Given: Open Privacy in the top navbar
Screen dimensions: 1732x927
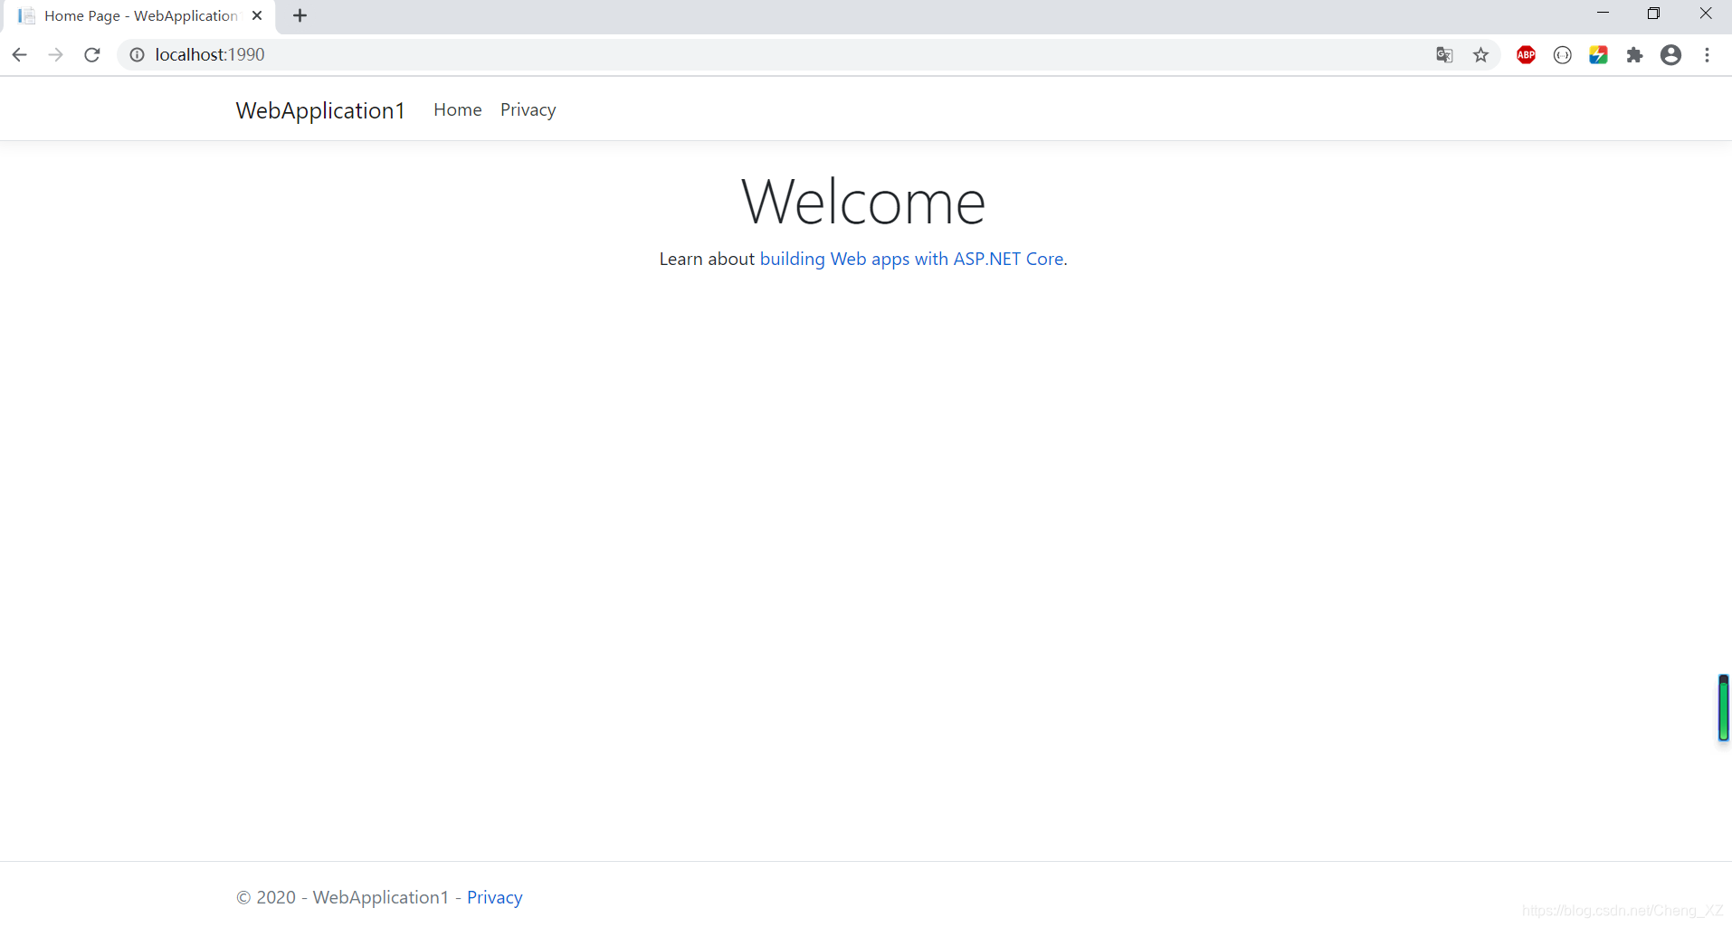Looking at the screenshot, I should [528, 109].
